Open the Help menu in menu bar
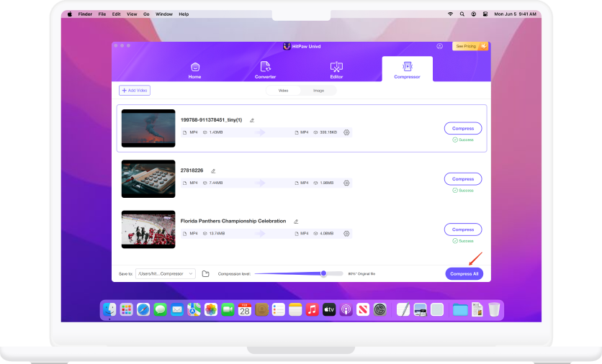 pyautogui.click(x=184, y=14)
